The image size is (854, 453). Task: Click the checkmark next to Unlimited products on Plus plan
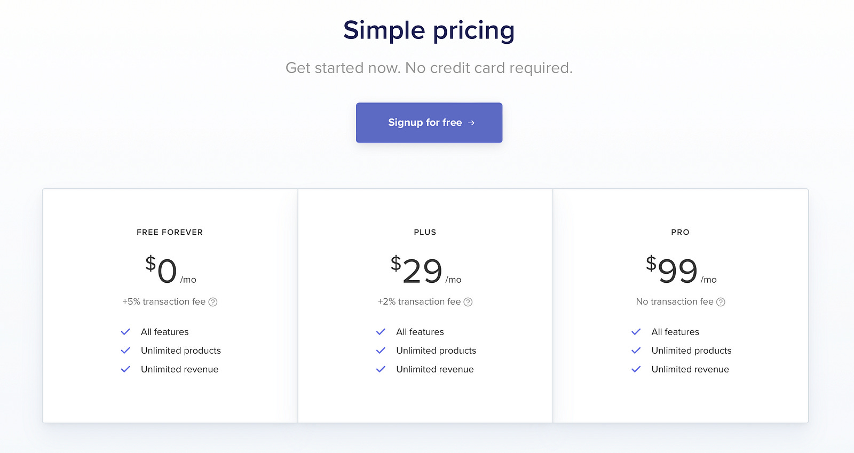tap(381, 351)
